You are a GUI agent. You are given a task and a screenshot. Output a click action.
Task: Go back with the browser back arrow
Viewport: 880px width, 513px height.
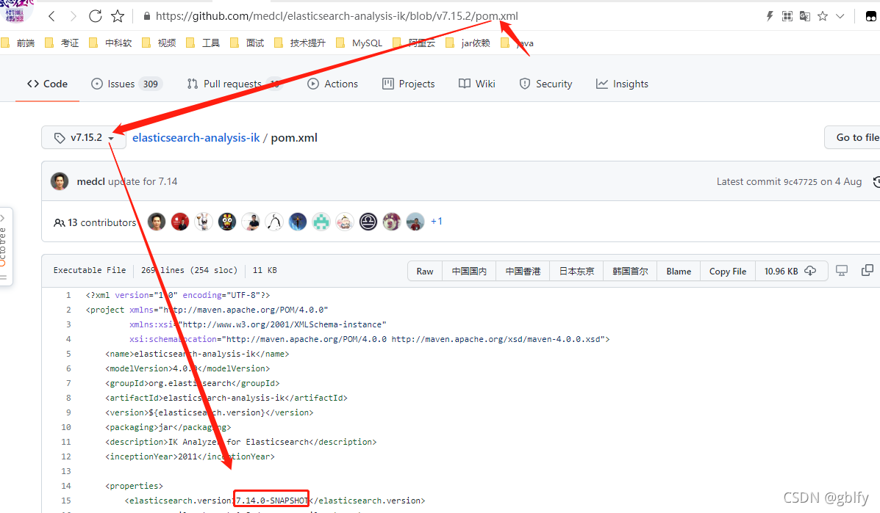coord(51,16)
